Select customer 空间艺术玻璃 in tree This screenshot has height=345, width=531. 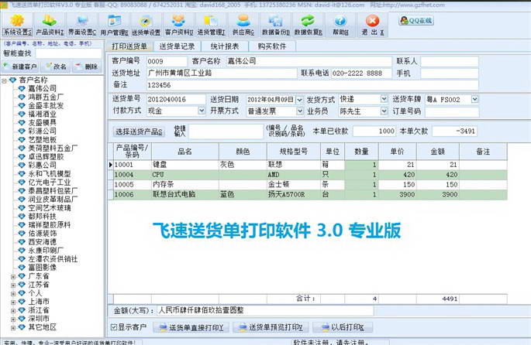tap(50, 208)
